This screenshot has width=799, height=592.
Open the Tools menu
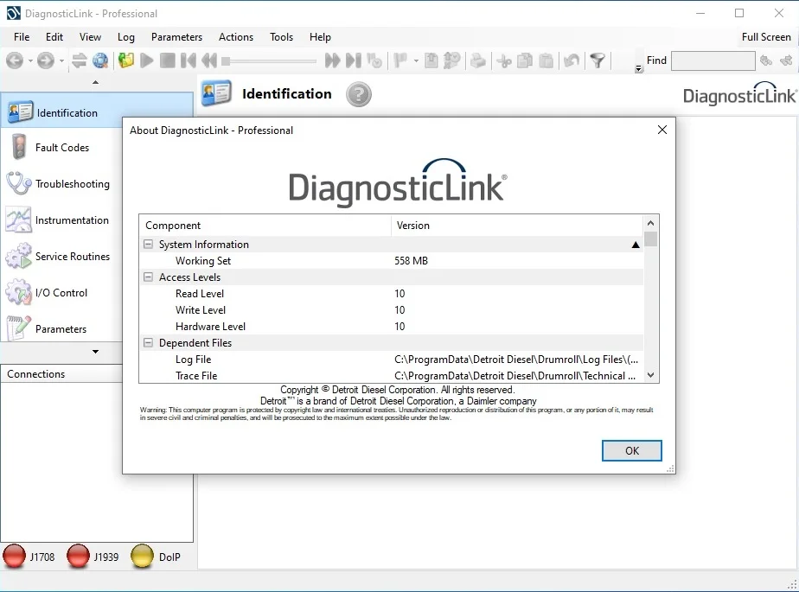point(281,36)
